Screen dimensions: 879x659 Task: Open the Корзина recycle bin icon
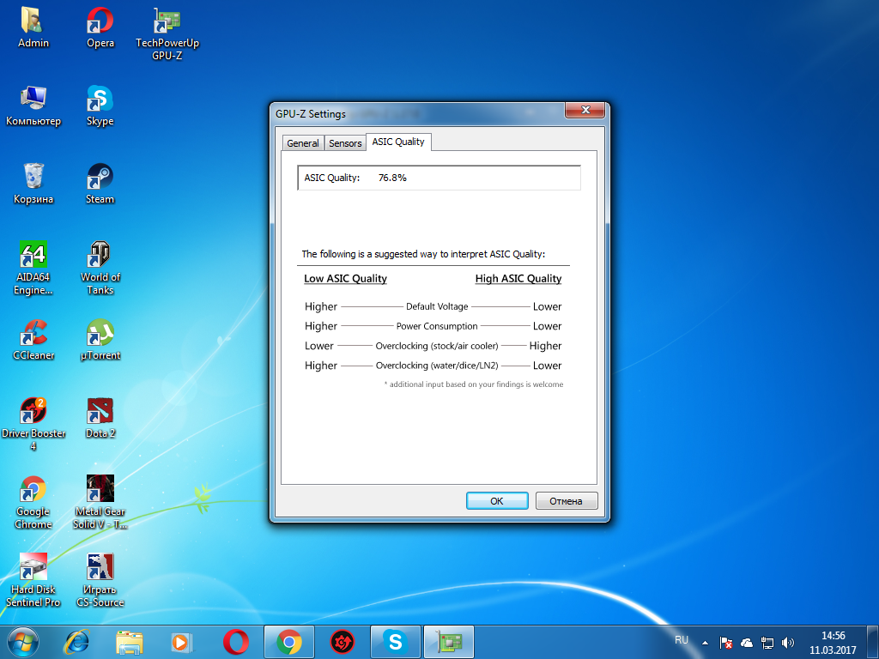pyautogui.click(x=33, y=184)
